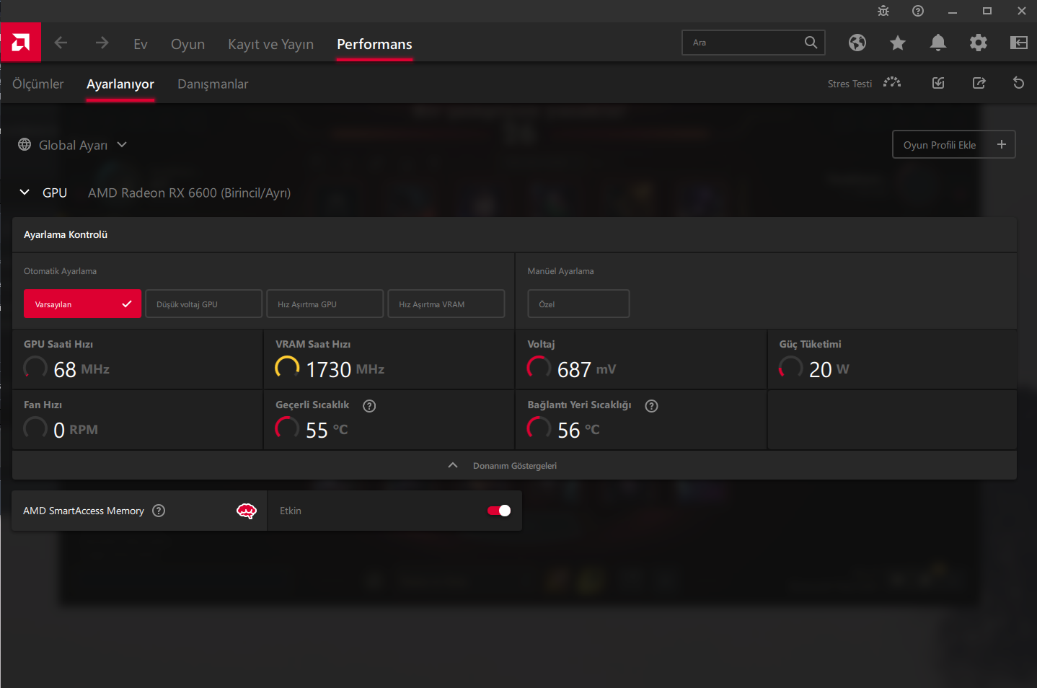This screenshot has height=688, width=1037.
Task: Click the Otomatik Ayarlama label
Action: [60, 271]
